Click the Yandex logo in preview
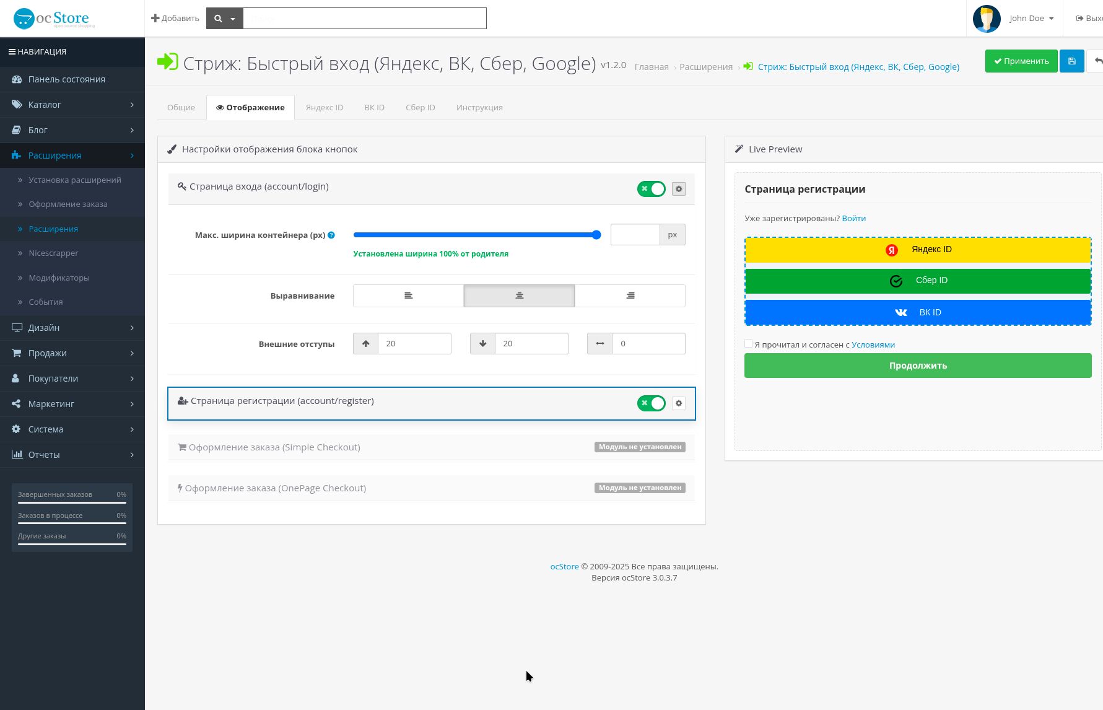Image resolution: width=1103 pixels, height=710 pixels. tap(891, 250)
